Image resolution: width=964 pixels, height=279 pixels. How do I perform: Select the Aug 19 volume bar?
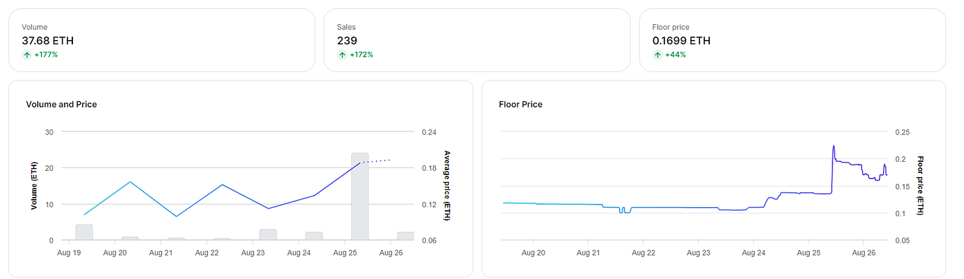point(84,232)
